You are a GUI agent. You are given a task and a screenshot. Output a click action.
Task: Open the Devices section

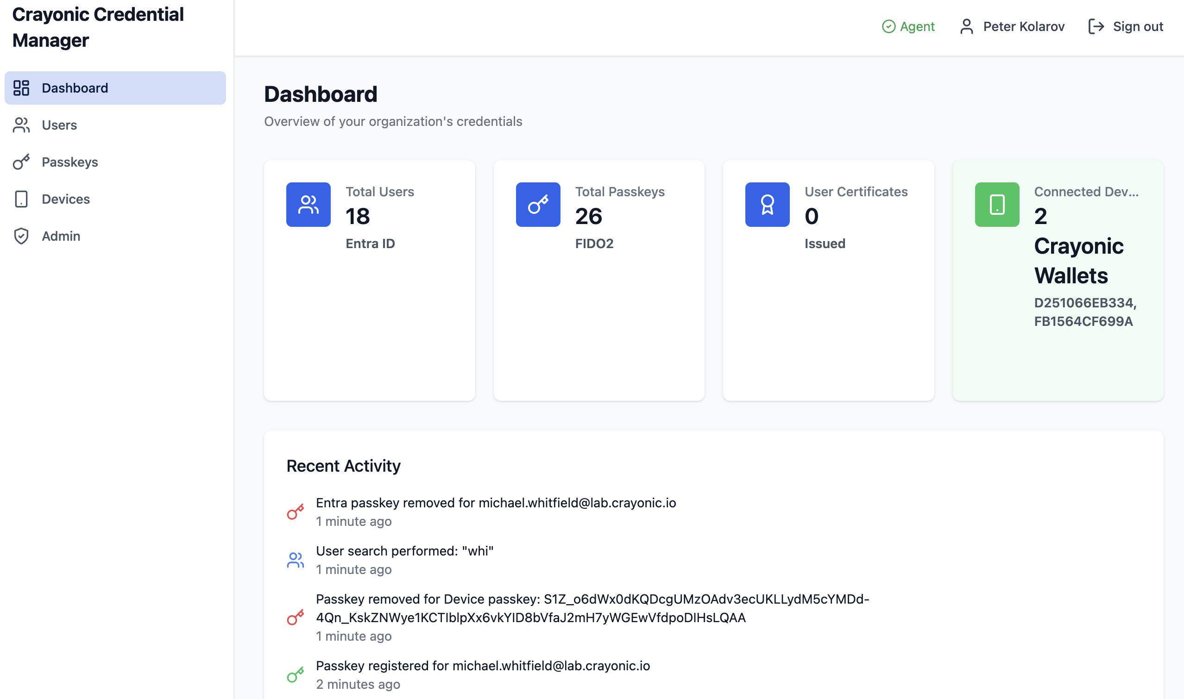point(65,199)
